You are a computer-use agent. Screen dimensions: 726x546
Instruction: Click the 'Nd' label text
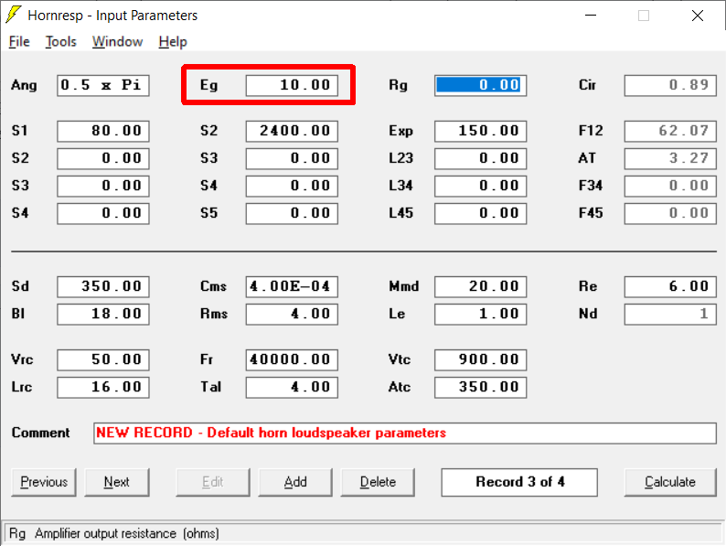pos(588,314)
